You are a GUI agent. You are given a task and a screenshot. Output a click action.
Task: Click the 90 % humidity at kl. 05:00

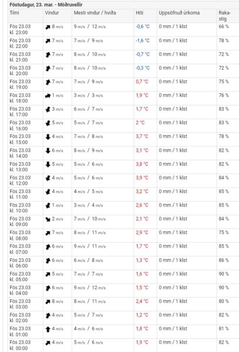[224, 273]
